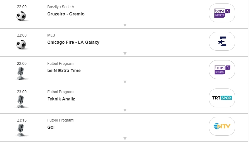Expand the Chicago Fire - LA Galaxy row arrow
Image resolution: width=249 pixels, height=142 pixels.
tap(125, 54)
